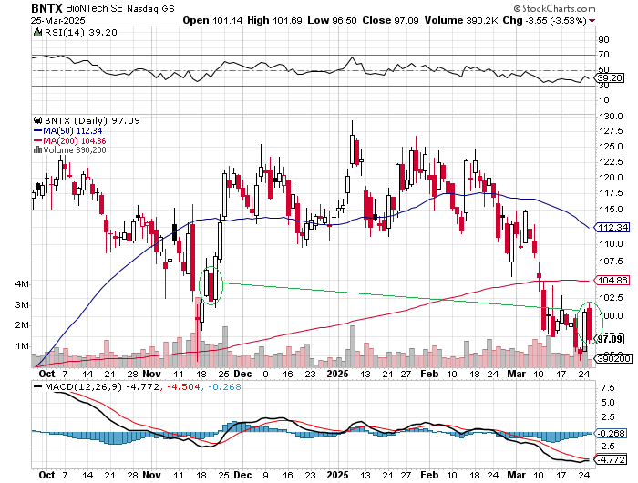Viewport: 638px width, 483px height.
Task: Click Nov on bottom date axis below MACD
Action: coord(152,475)
